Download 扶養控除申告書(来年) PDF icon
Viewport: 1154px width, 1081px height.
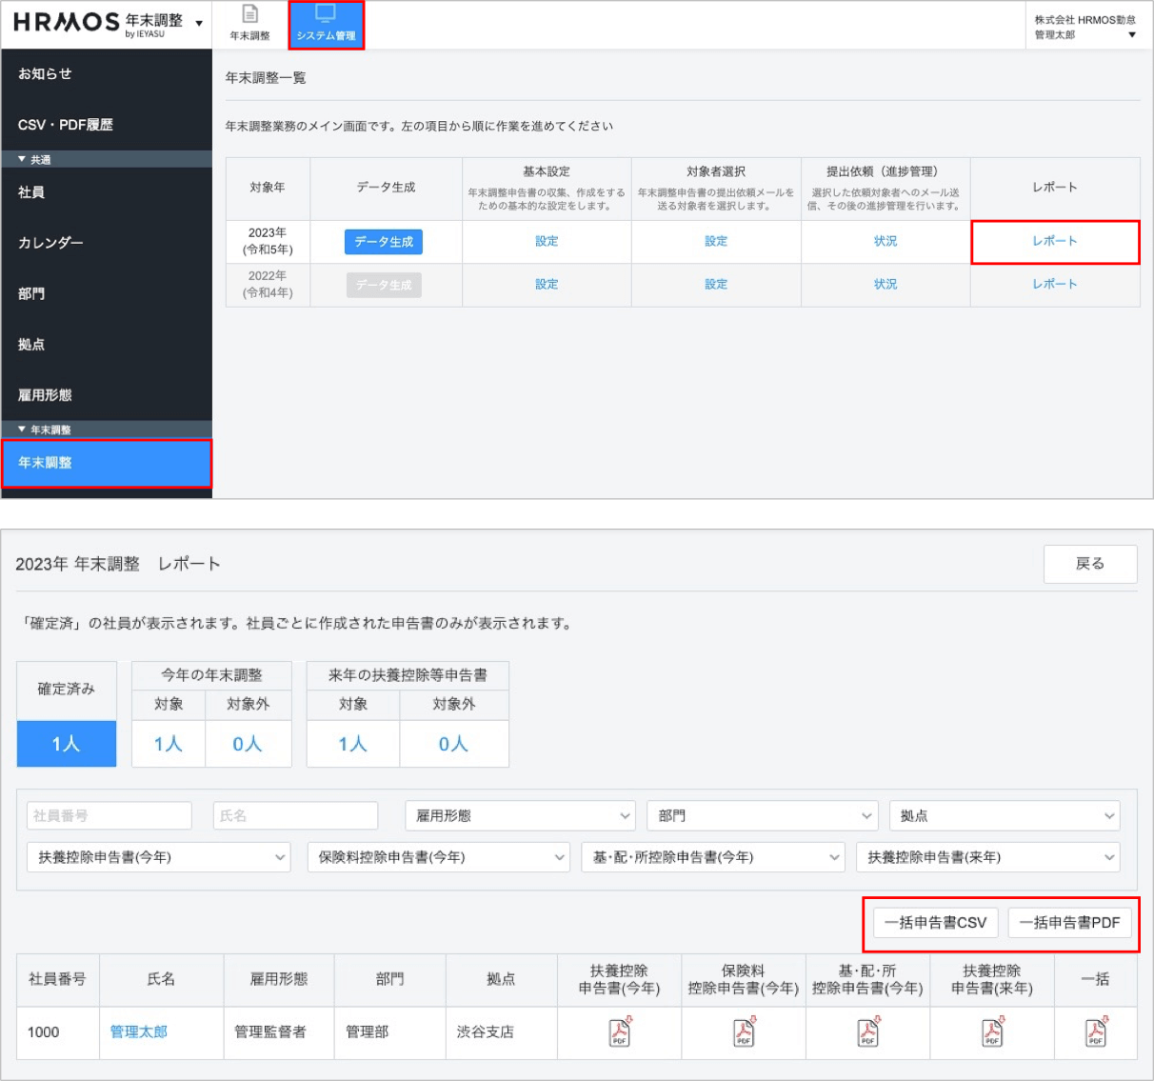(991, 1032)
